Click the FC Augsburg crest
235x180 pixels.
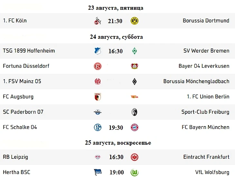pyautogui.click(x=98, y=97)
